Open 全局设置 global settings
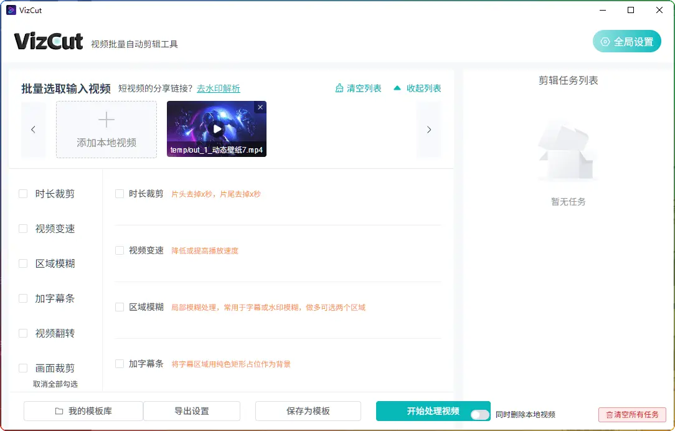Viewport: 675px width, 431px height. click(626, 42)
